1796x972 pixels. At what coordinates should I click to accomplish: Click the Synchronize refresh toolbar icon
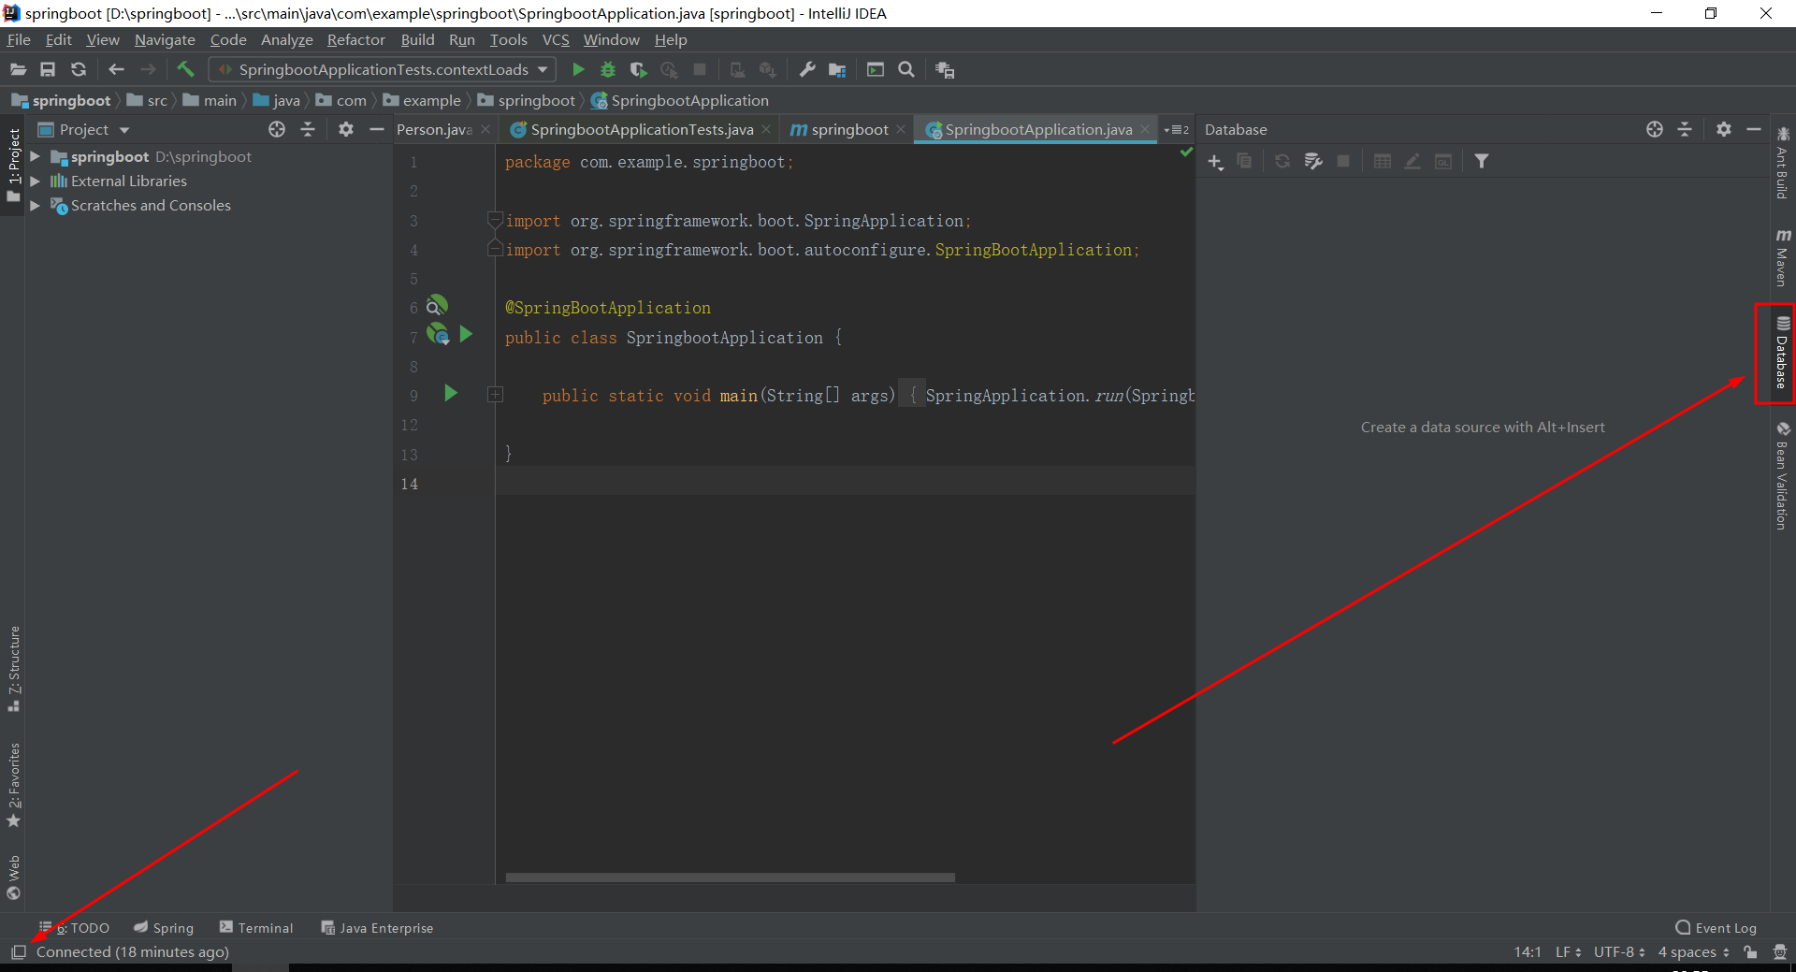click(x=79, y=69)
